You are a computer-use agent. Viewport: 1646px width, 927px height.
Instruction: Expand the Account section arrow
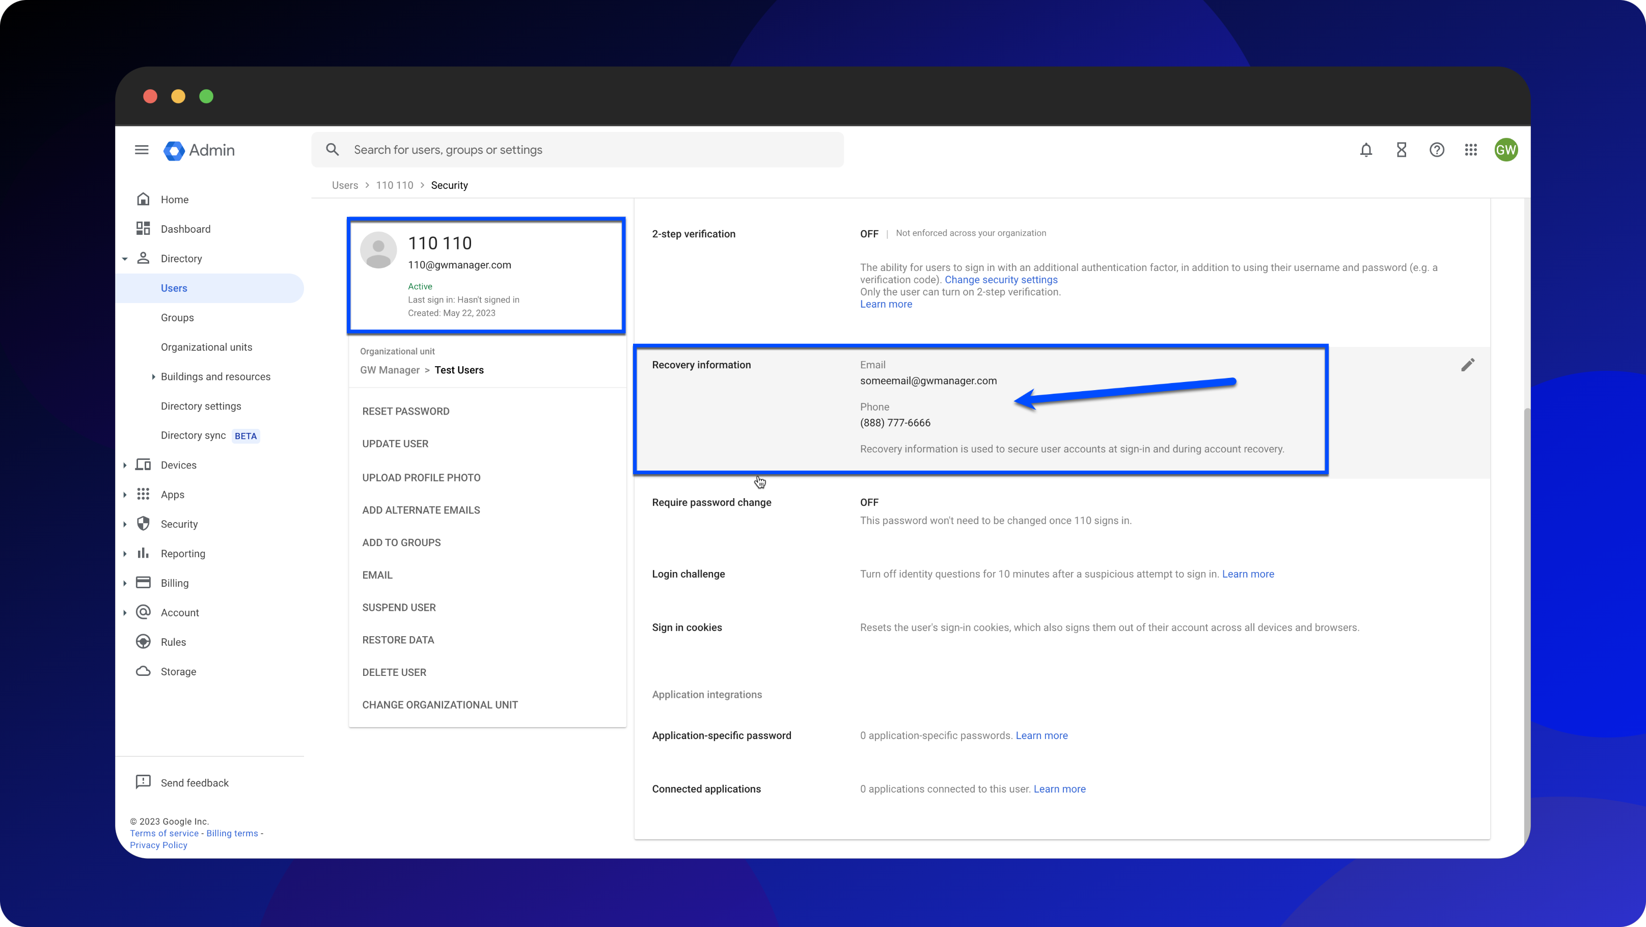tap(125, 612)
